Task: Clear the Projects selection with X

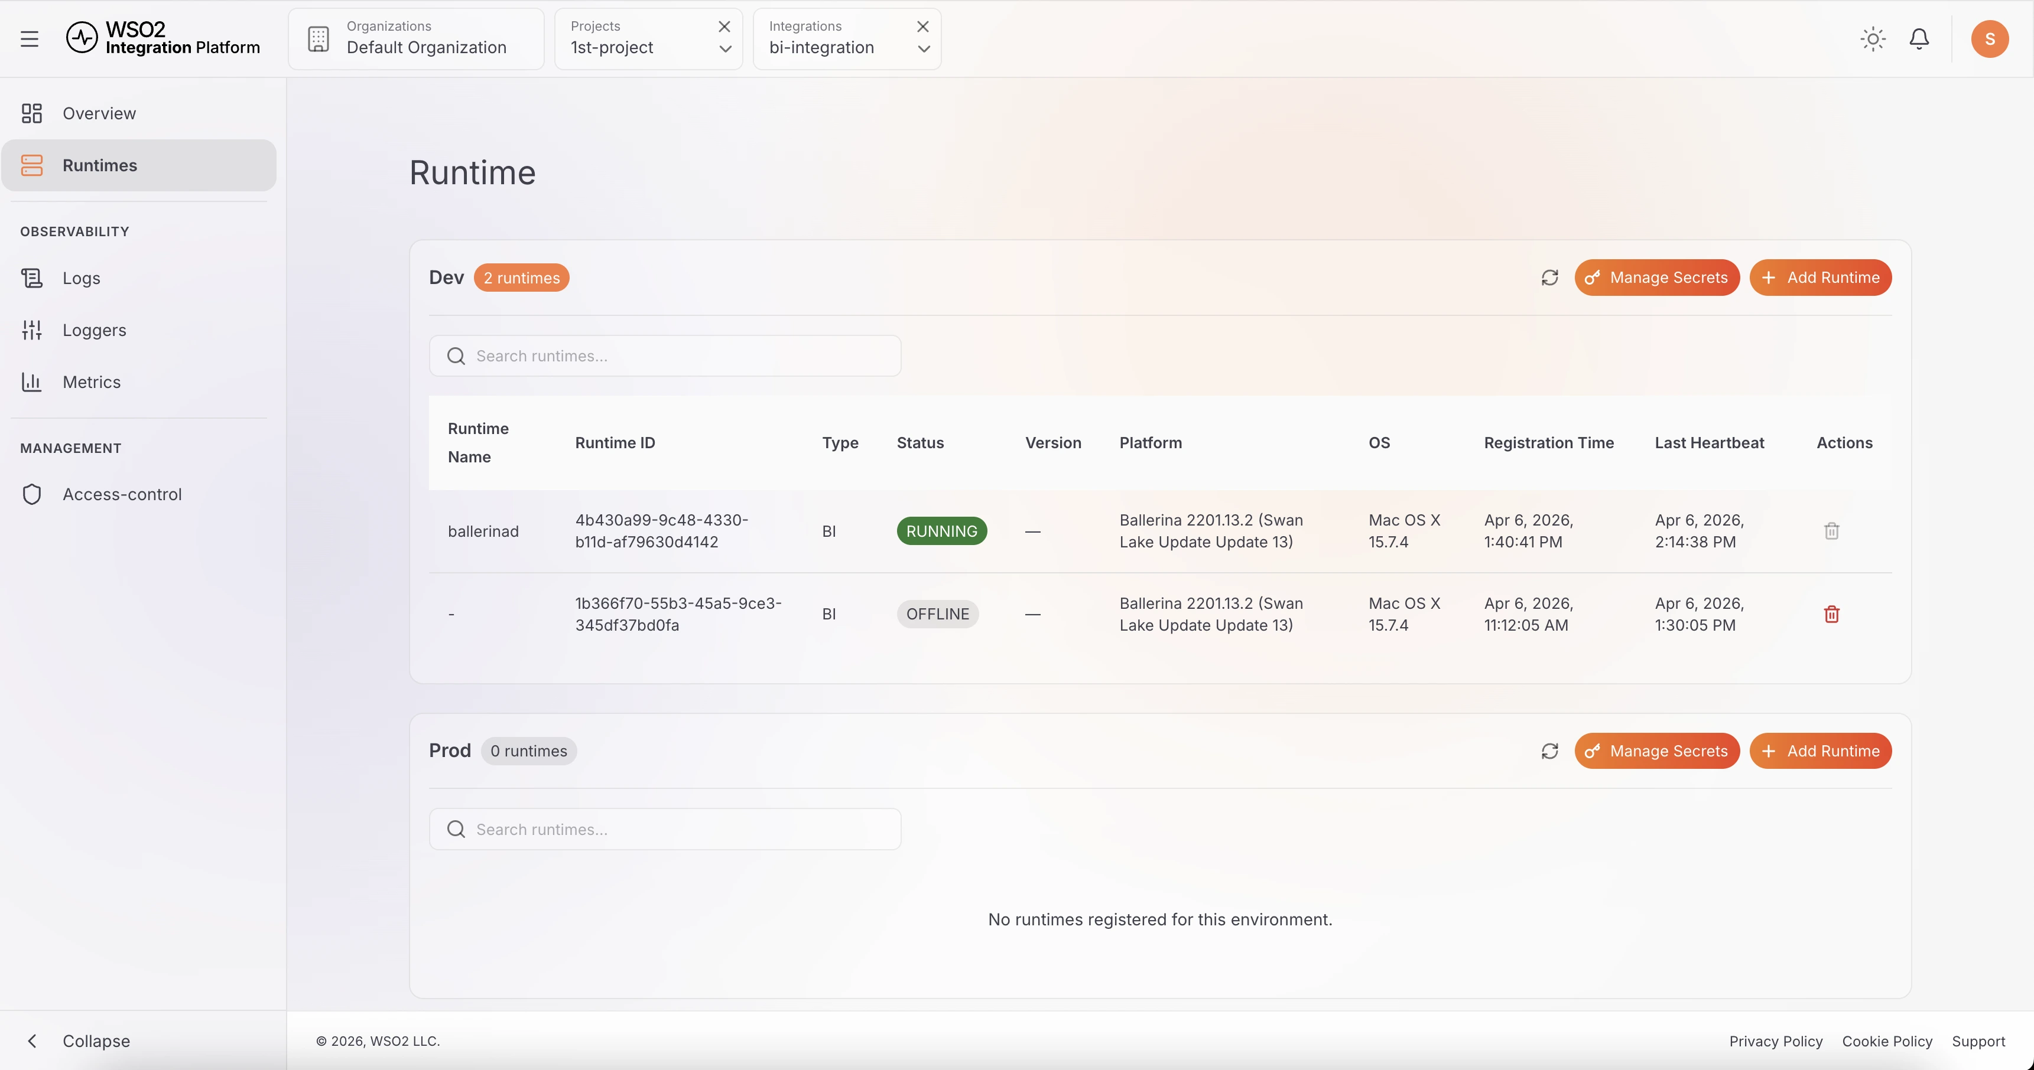Action: click(724, 26)
